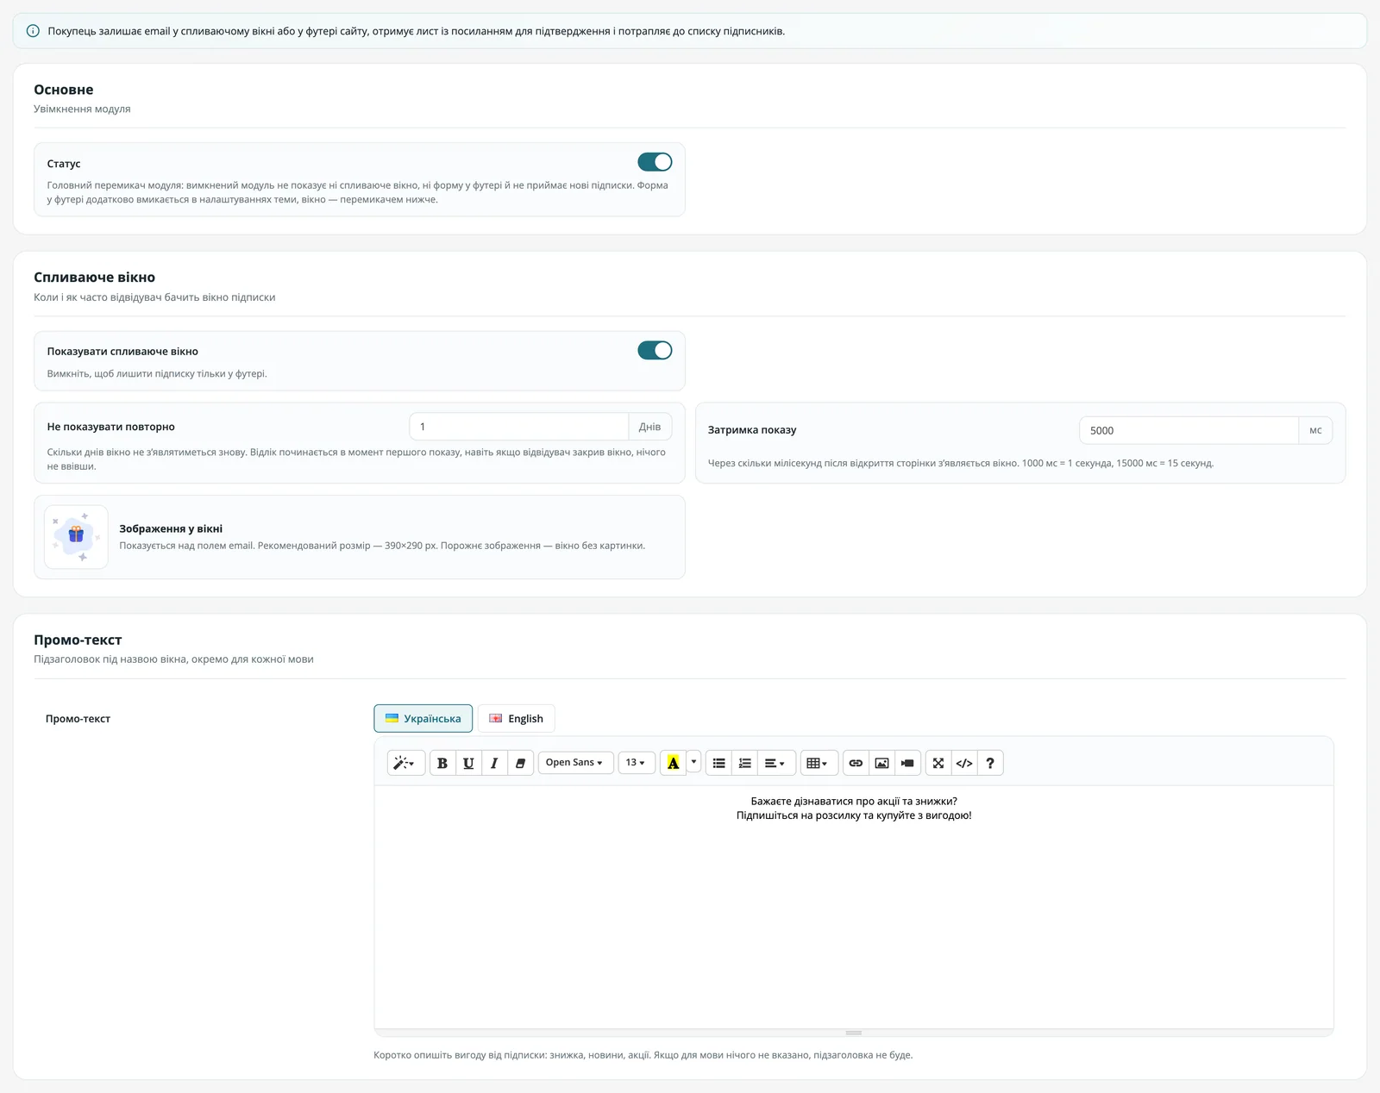Viewport: 1380px width, 1093px height.
Task: Click the Затримка показу 5000 input field
Action: [x=1189, y=430]
